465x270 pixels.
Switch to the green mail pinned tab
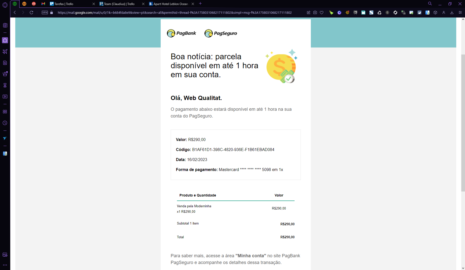(15, 4)
